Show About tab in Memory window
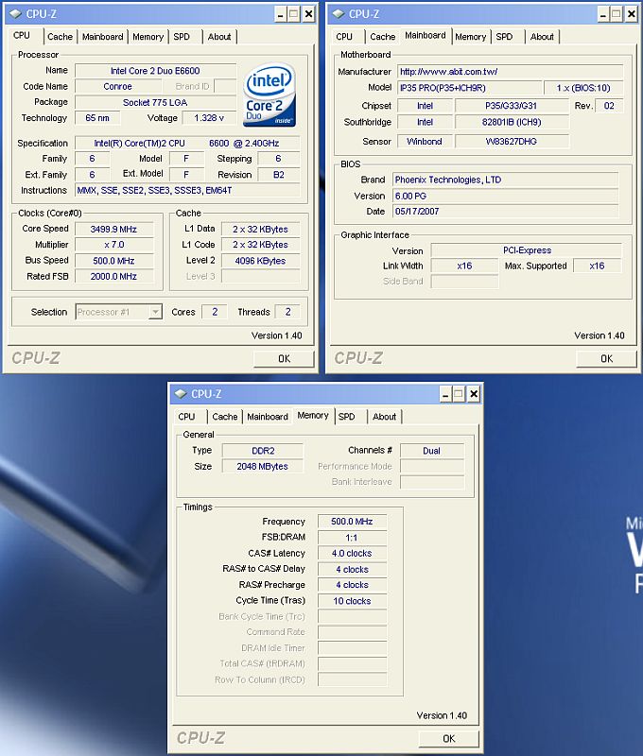643x756 pixels. (x=384, y=417)
